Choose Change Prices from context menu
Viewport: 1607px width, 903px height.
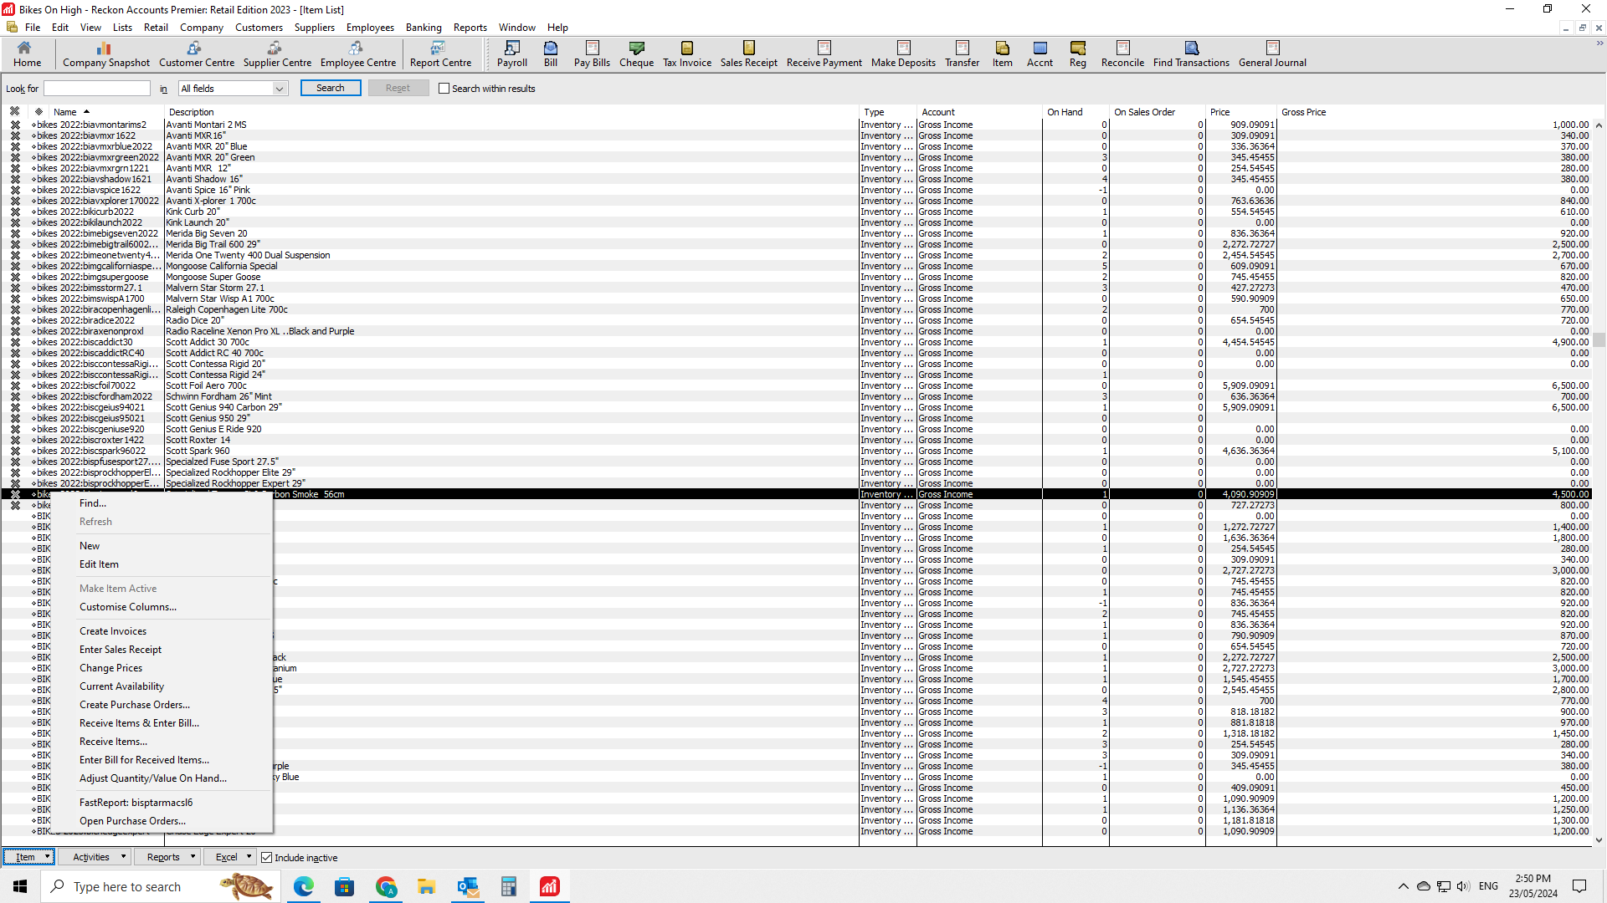(x=110, y=668)
